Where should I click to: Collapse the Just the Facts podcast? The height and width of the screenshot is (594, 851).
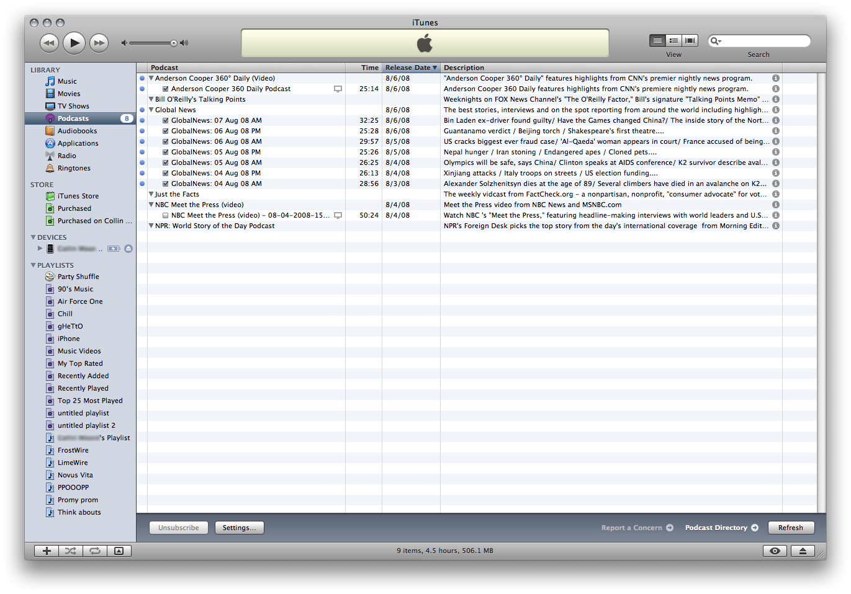(151, 194)
